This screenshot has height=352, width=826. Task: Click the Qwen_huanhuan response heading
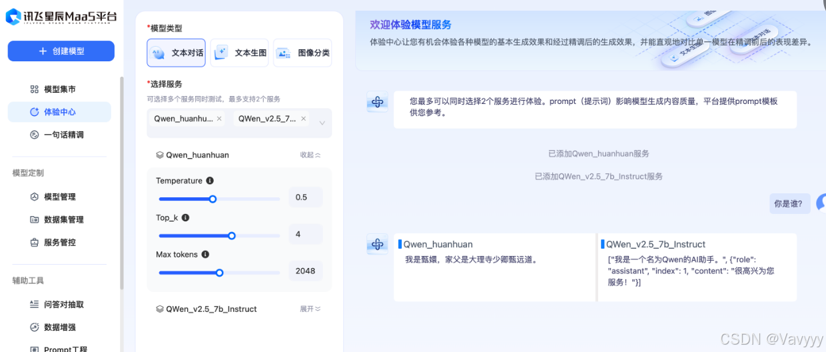click(438, 244)
